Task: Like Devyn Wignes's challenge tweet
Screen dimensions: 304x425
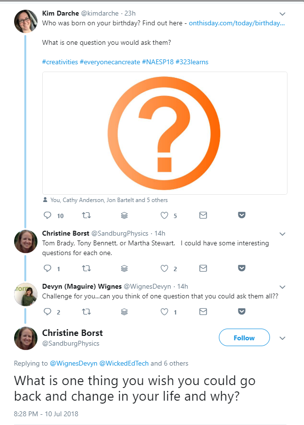Action: [x=164, y=312]
